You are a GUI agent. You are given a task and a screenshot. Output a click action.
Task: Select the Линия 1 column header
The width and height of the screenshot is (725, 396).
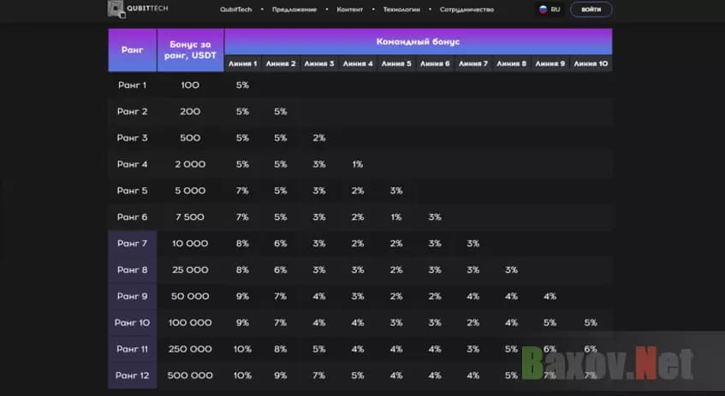coord(242,63)
